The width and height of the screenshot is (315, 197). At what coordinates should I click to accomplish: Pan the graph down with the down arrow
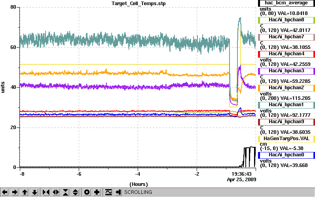(x=35, y=192)
